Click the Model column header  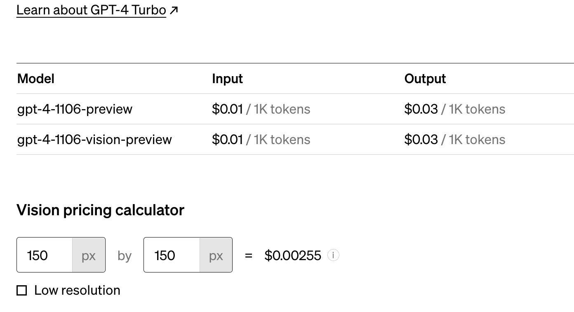point(35,79)
